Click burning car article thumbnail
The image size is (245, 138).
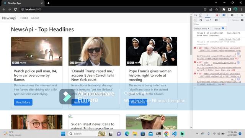click(x=37, y=51)
